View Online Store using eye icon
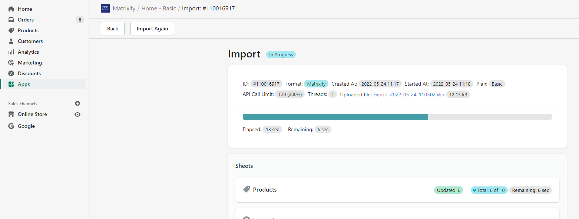 point(77,115)
